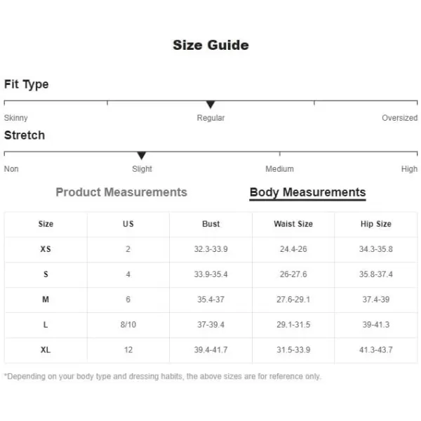Click the XL hip value 41.3-43.7
The image size is (421, 421).
(x=376, y=350)
